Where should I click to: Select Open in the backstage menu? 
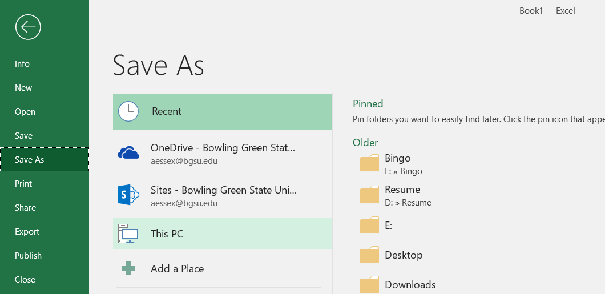pos(25,112)
